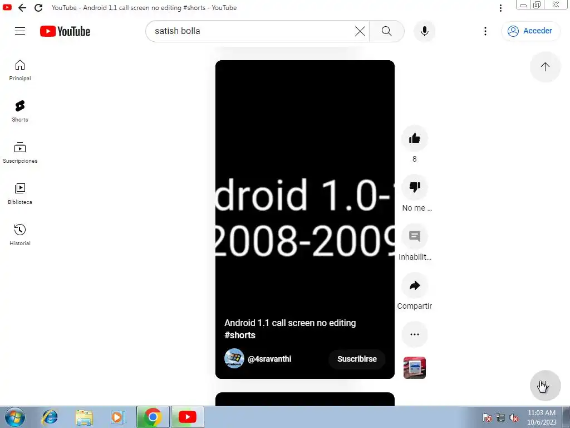Click the magnifier search button
The image size is (570, 428).
click(387, 31)
